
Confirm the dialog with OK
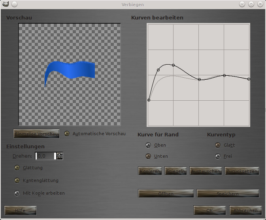tap(209, 210)
